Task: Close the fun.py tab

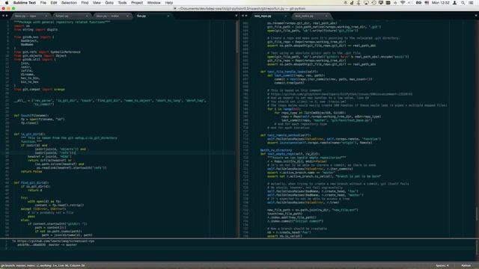Action: click(168, 16)
